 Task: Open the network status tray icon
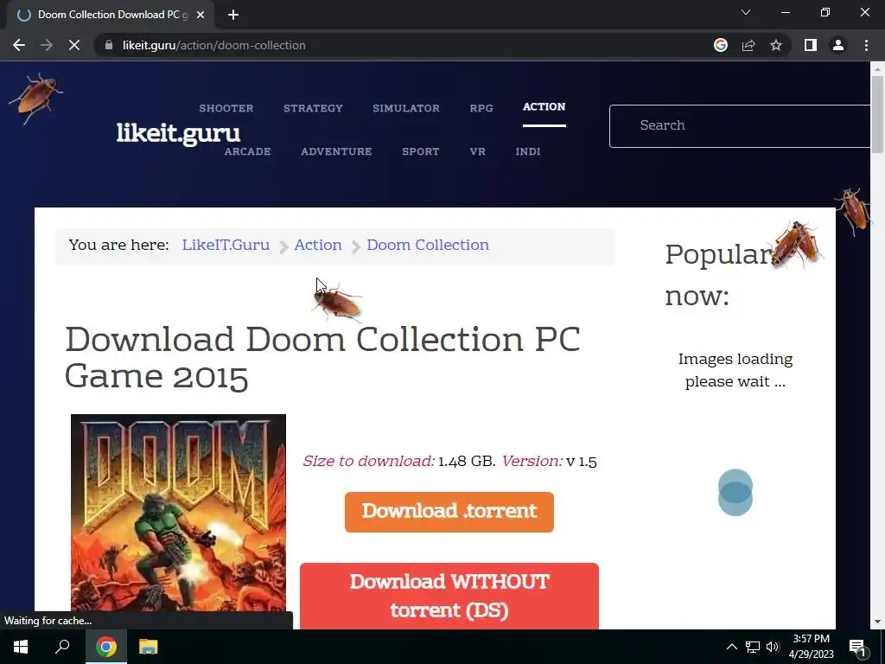tap(753, 647)
